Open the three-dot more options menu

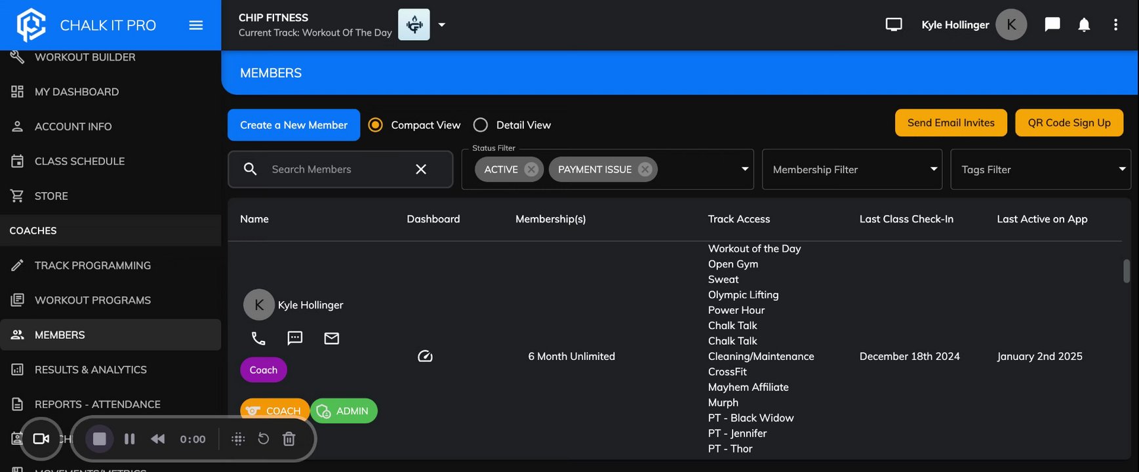click(1115, 25)
